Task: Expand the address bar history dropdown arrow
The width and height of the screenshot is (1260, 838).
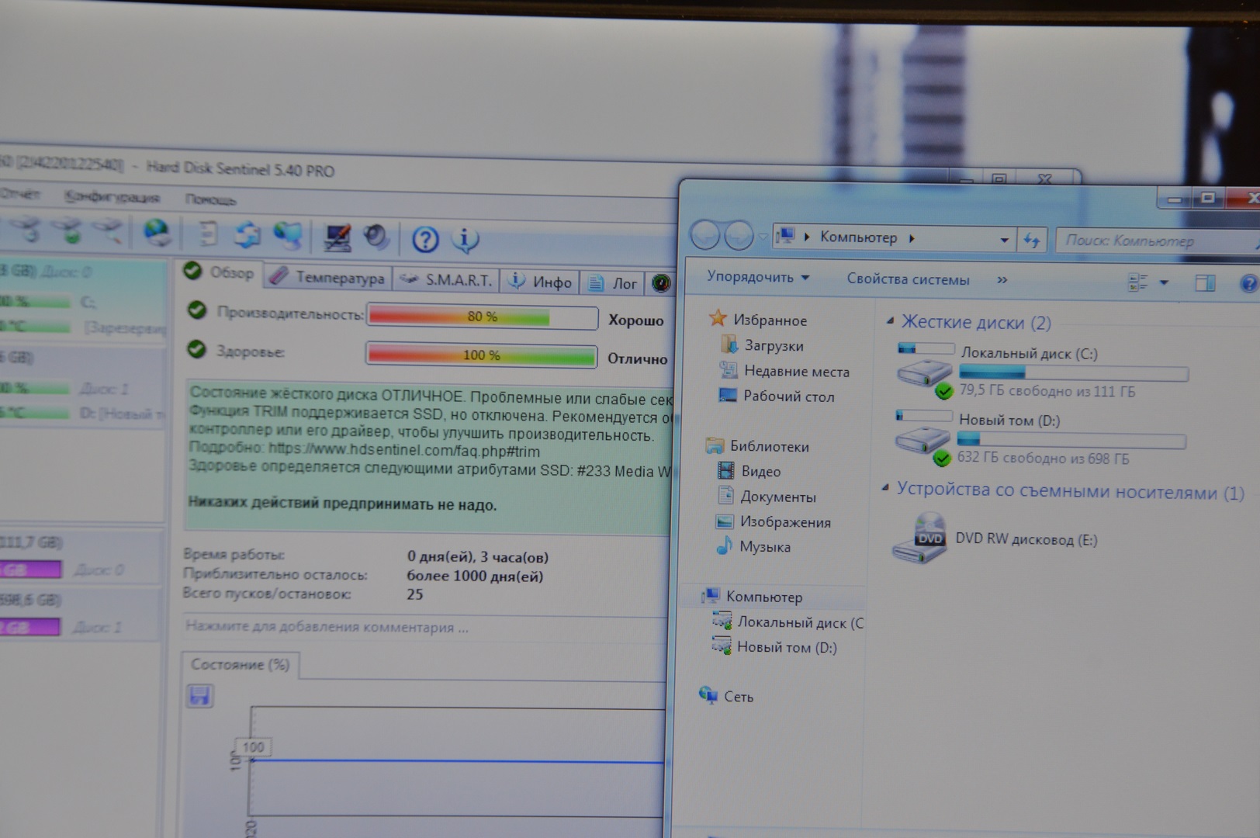Action: pos(1004,240)
